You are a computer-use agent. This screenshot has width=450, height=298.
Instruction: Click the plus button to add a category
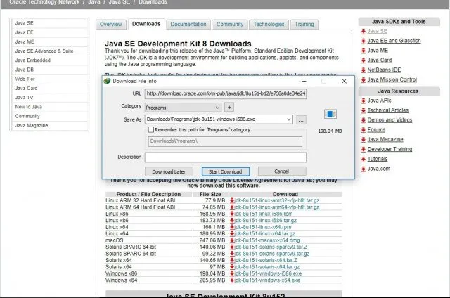click(x=229, y=108)
